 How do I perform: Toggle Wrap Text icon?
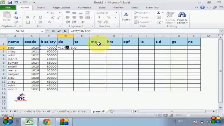click(x=87, y=13)
